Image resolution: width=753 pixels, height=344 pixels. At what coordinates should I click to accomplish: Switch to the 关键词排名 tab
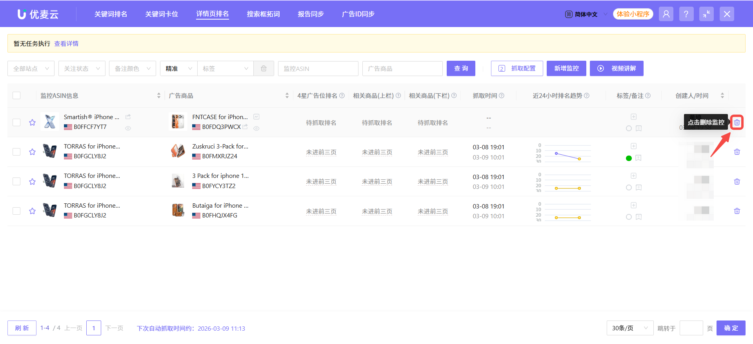111,14
